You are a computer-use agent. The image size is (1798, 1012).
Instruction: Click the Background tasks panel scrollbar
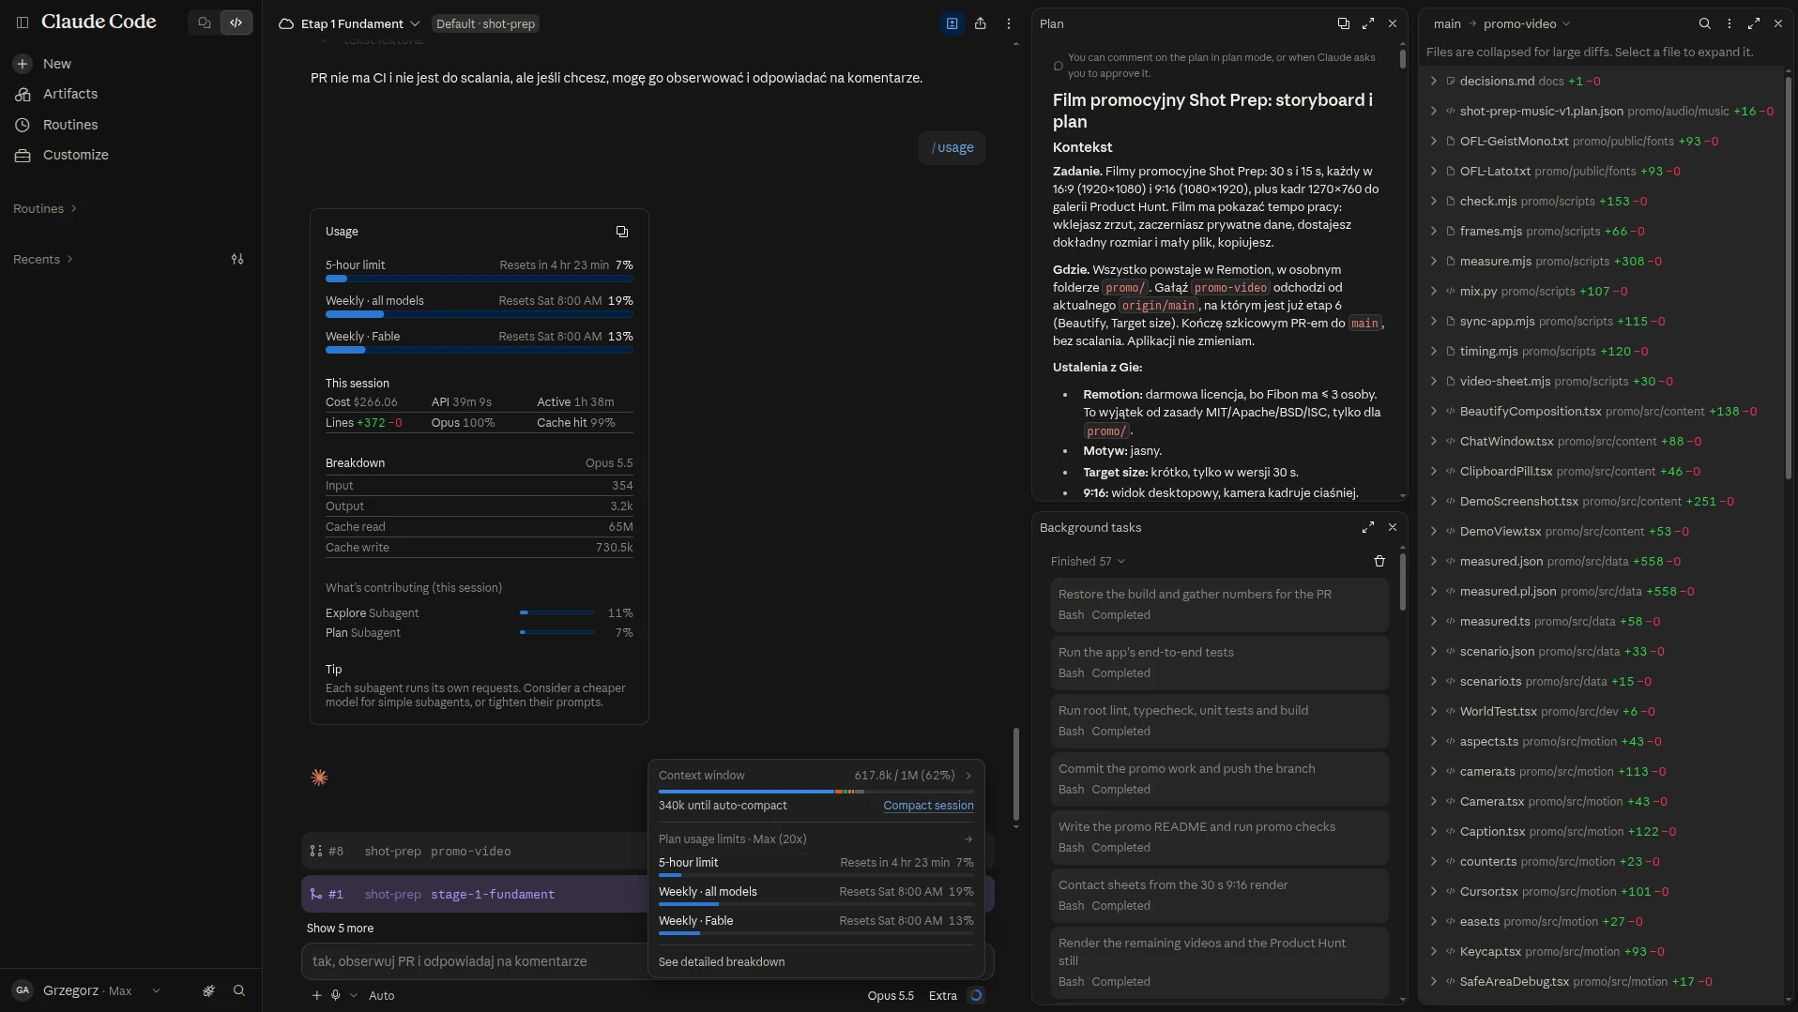[x=1402, y=582]
